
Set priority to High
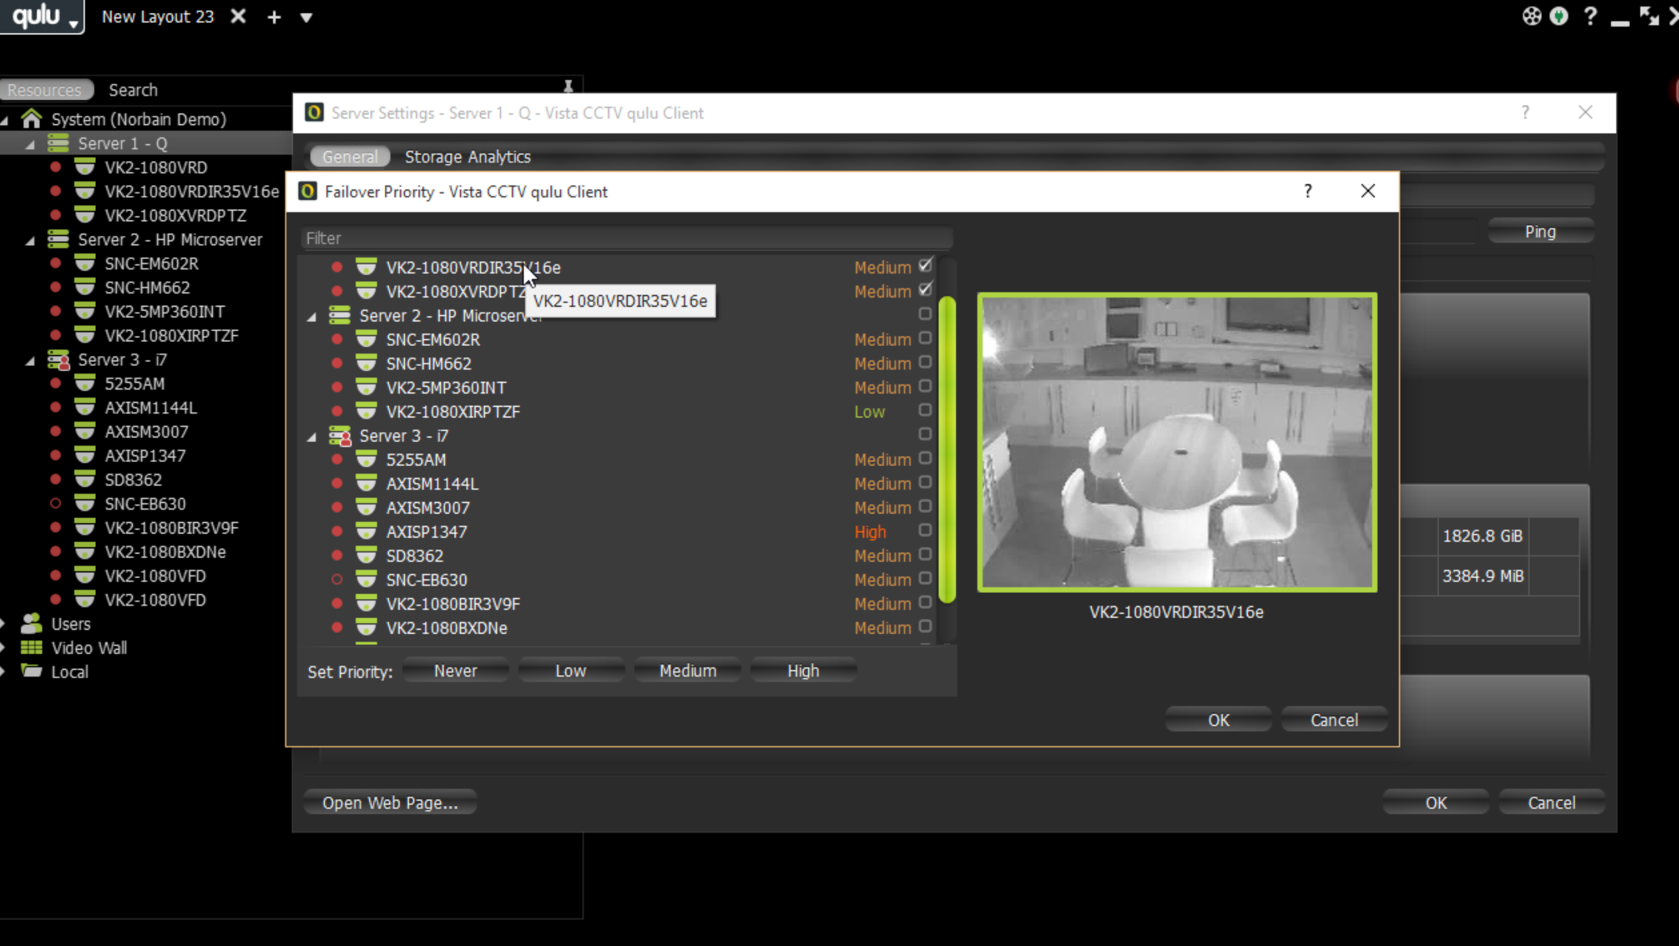point(802,670)
